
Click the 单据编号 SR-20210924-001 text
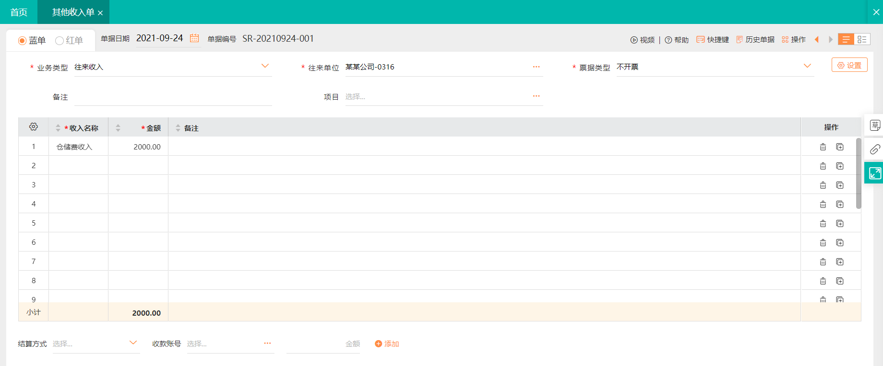278,38
